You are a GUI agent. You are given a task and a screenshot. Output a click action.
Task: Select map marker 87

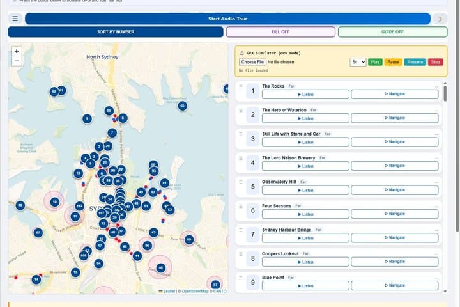(x=38, y=233)
